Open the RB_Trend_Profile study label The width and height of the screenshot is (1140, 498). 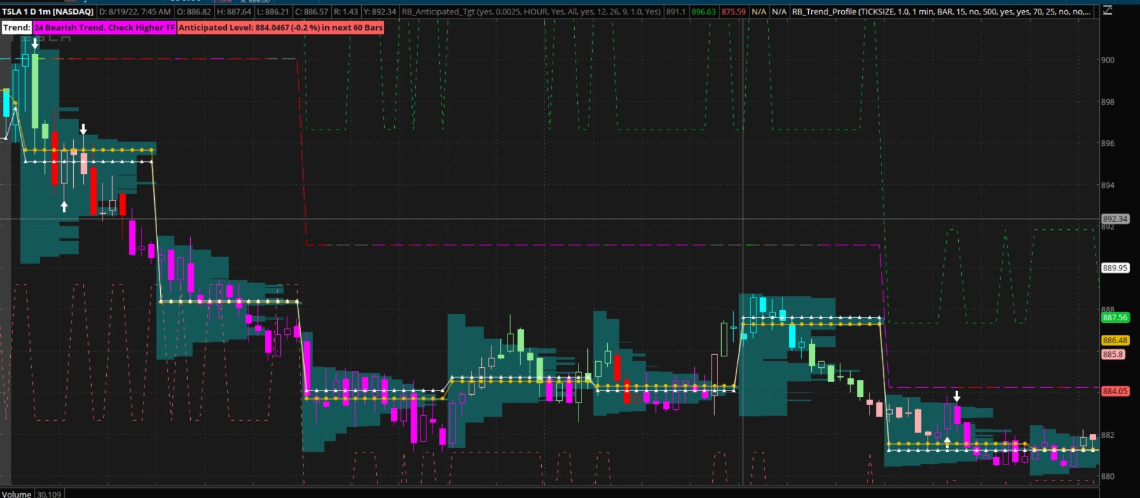(x=940, y=11)
